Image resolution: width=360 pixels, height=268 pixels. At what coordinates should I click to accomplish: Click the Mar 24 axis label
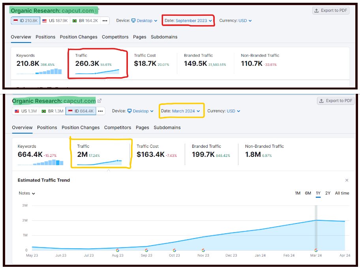pos(316,255)
